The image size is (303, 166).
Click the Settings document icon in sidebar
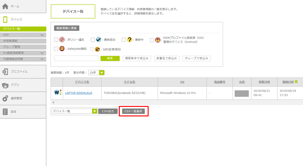tap(5, 112)
